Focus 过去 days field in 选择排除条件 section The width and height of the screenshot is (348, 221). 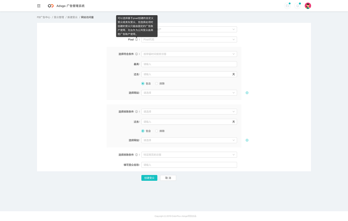[x=189, y=122]
